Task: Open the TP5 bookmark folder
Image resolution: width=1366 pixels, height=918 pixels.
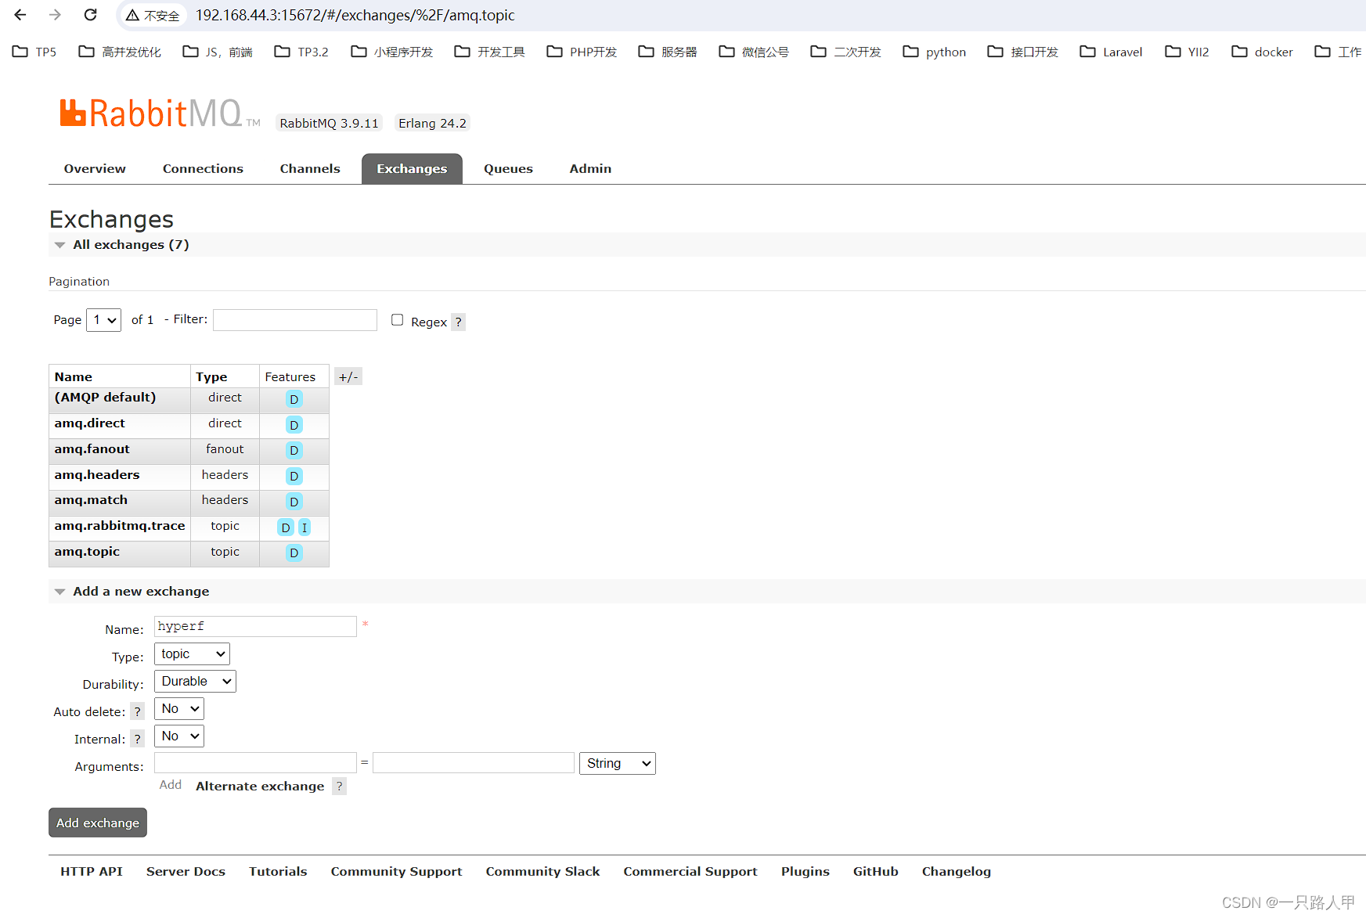Action: click(x=34, y=52)
